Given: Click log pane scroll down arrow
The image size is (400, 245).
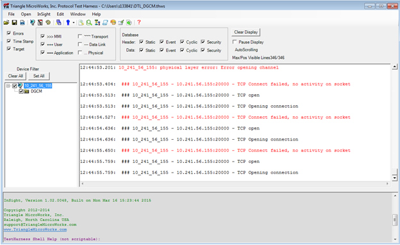Looking at the screenshot, I should click(395, 178).
